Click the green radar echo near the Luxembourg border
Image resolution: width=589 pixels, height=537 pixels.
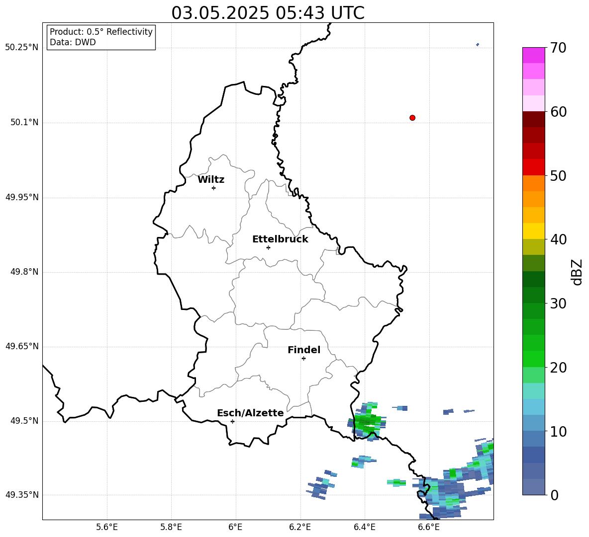367,421
